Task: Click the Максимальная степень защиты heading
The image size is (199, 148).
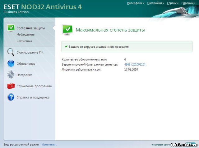Action: coord(110,30)
